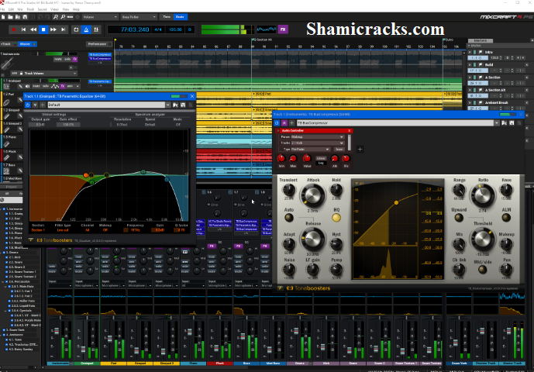This screenshot has width=534, height=372.
Task: Click the rewind transport button
Action: (33, 29)
